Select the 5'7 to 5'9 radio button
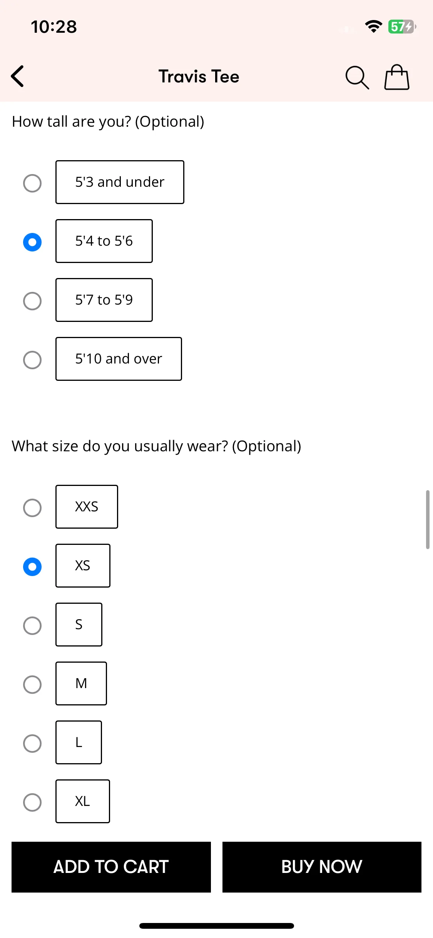Screen dimensions: 433x938 click(x=32, y=301)
